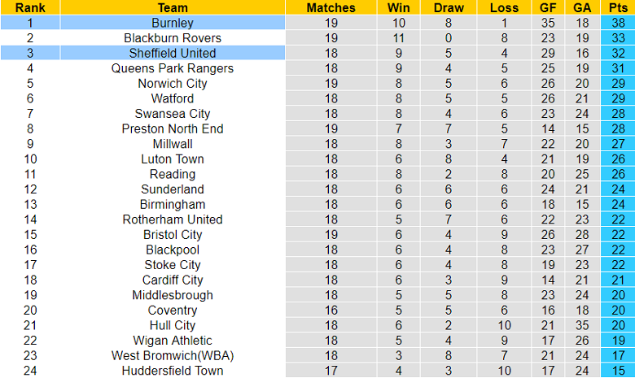635x378 pixels.
Task: Sort standings by Pts header
Action: [x=617, y=7]
